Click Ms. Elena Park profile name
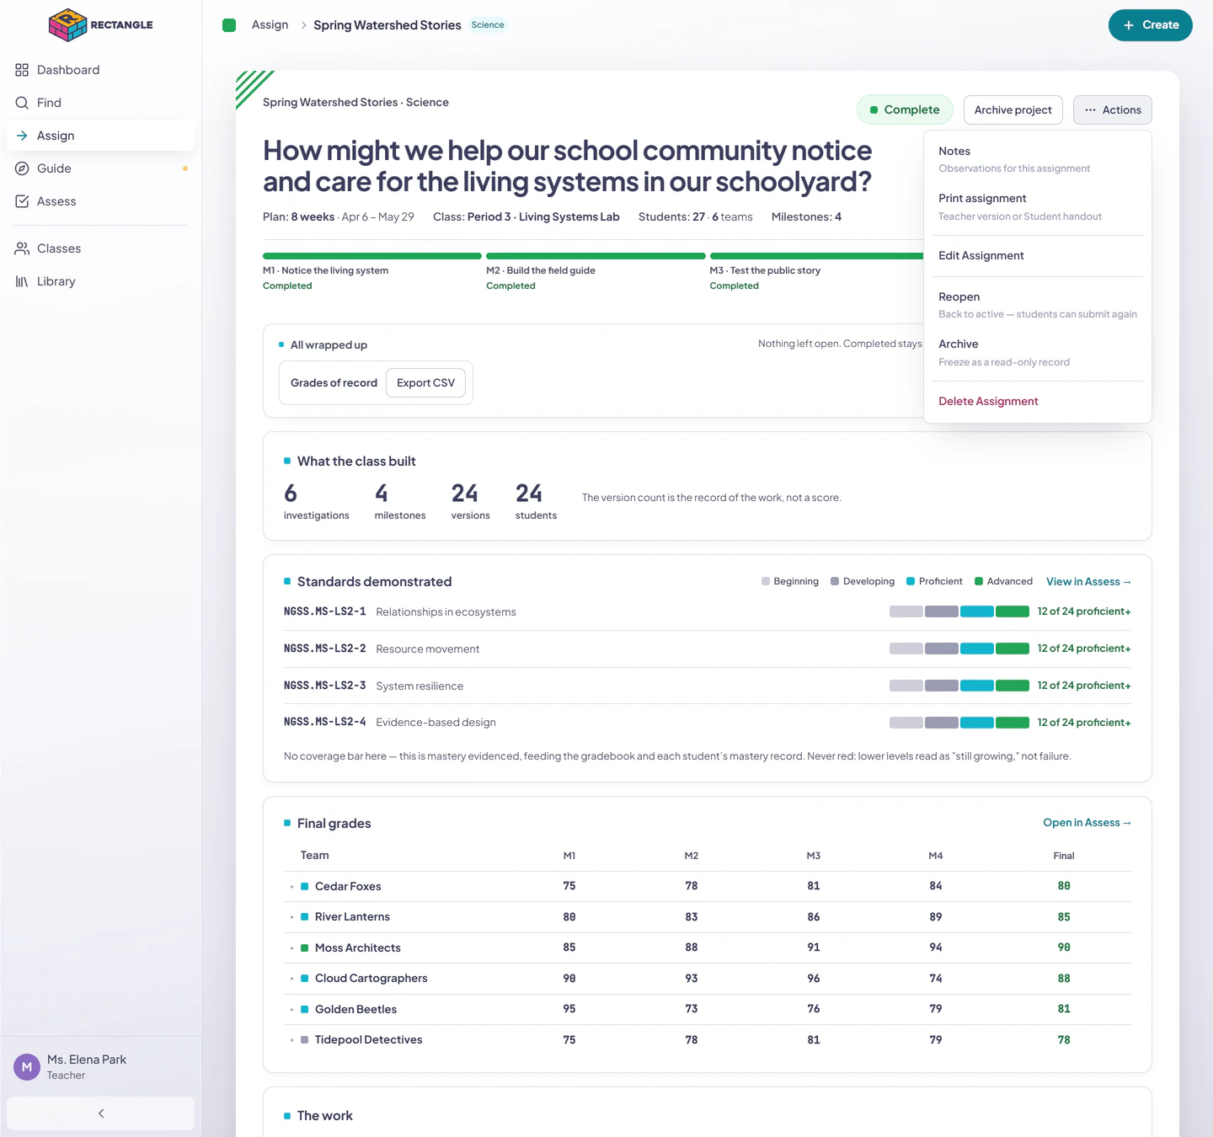The image size is (1213, 1137). tap(87, 1060)
